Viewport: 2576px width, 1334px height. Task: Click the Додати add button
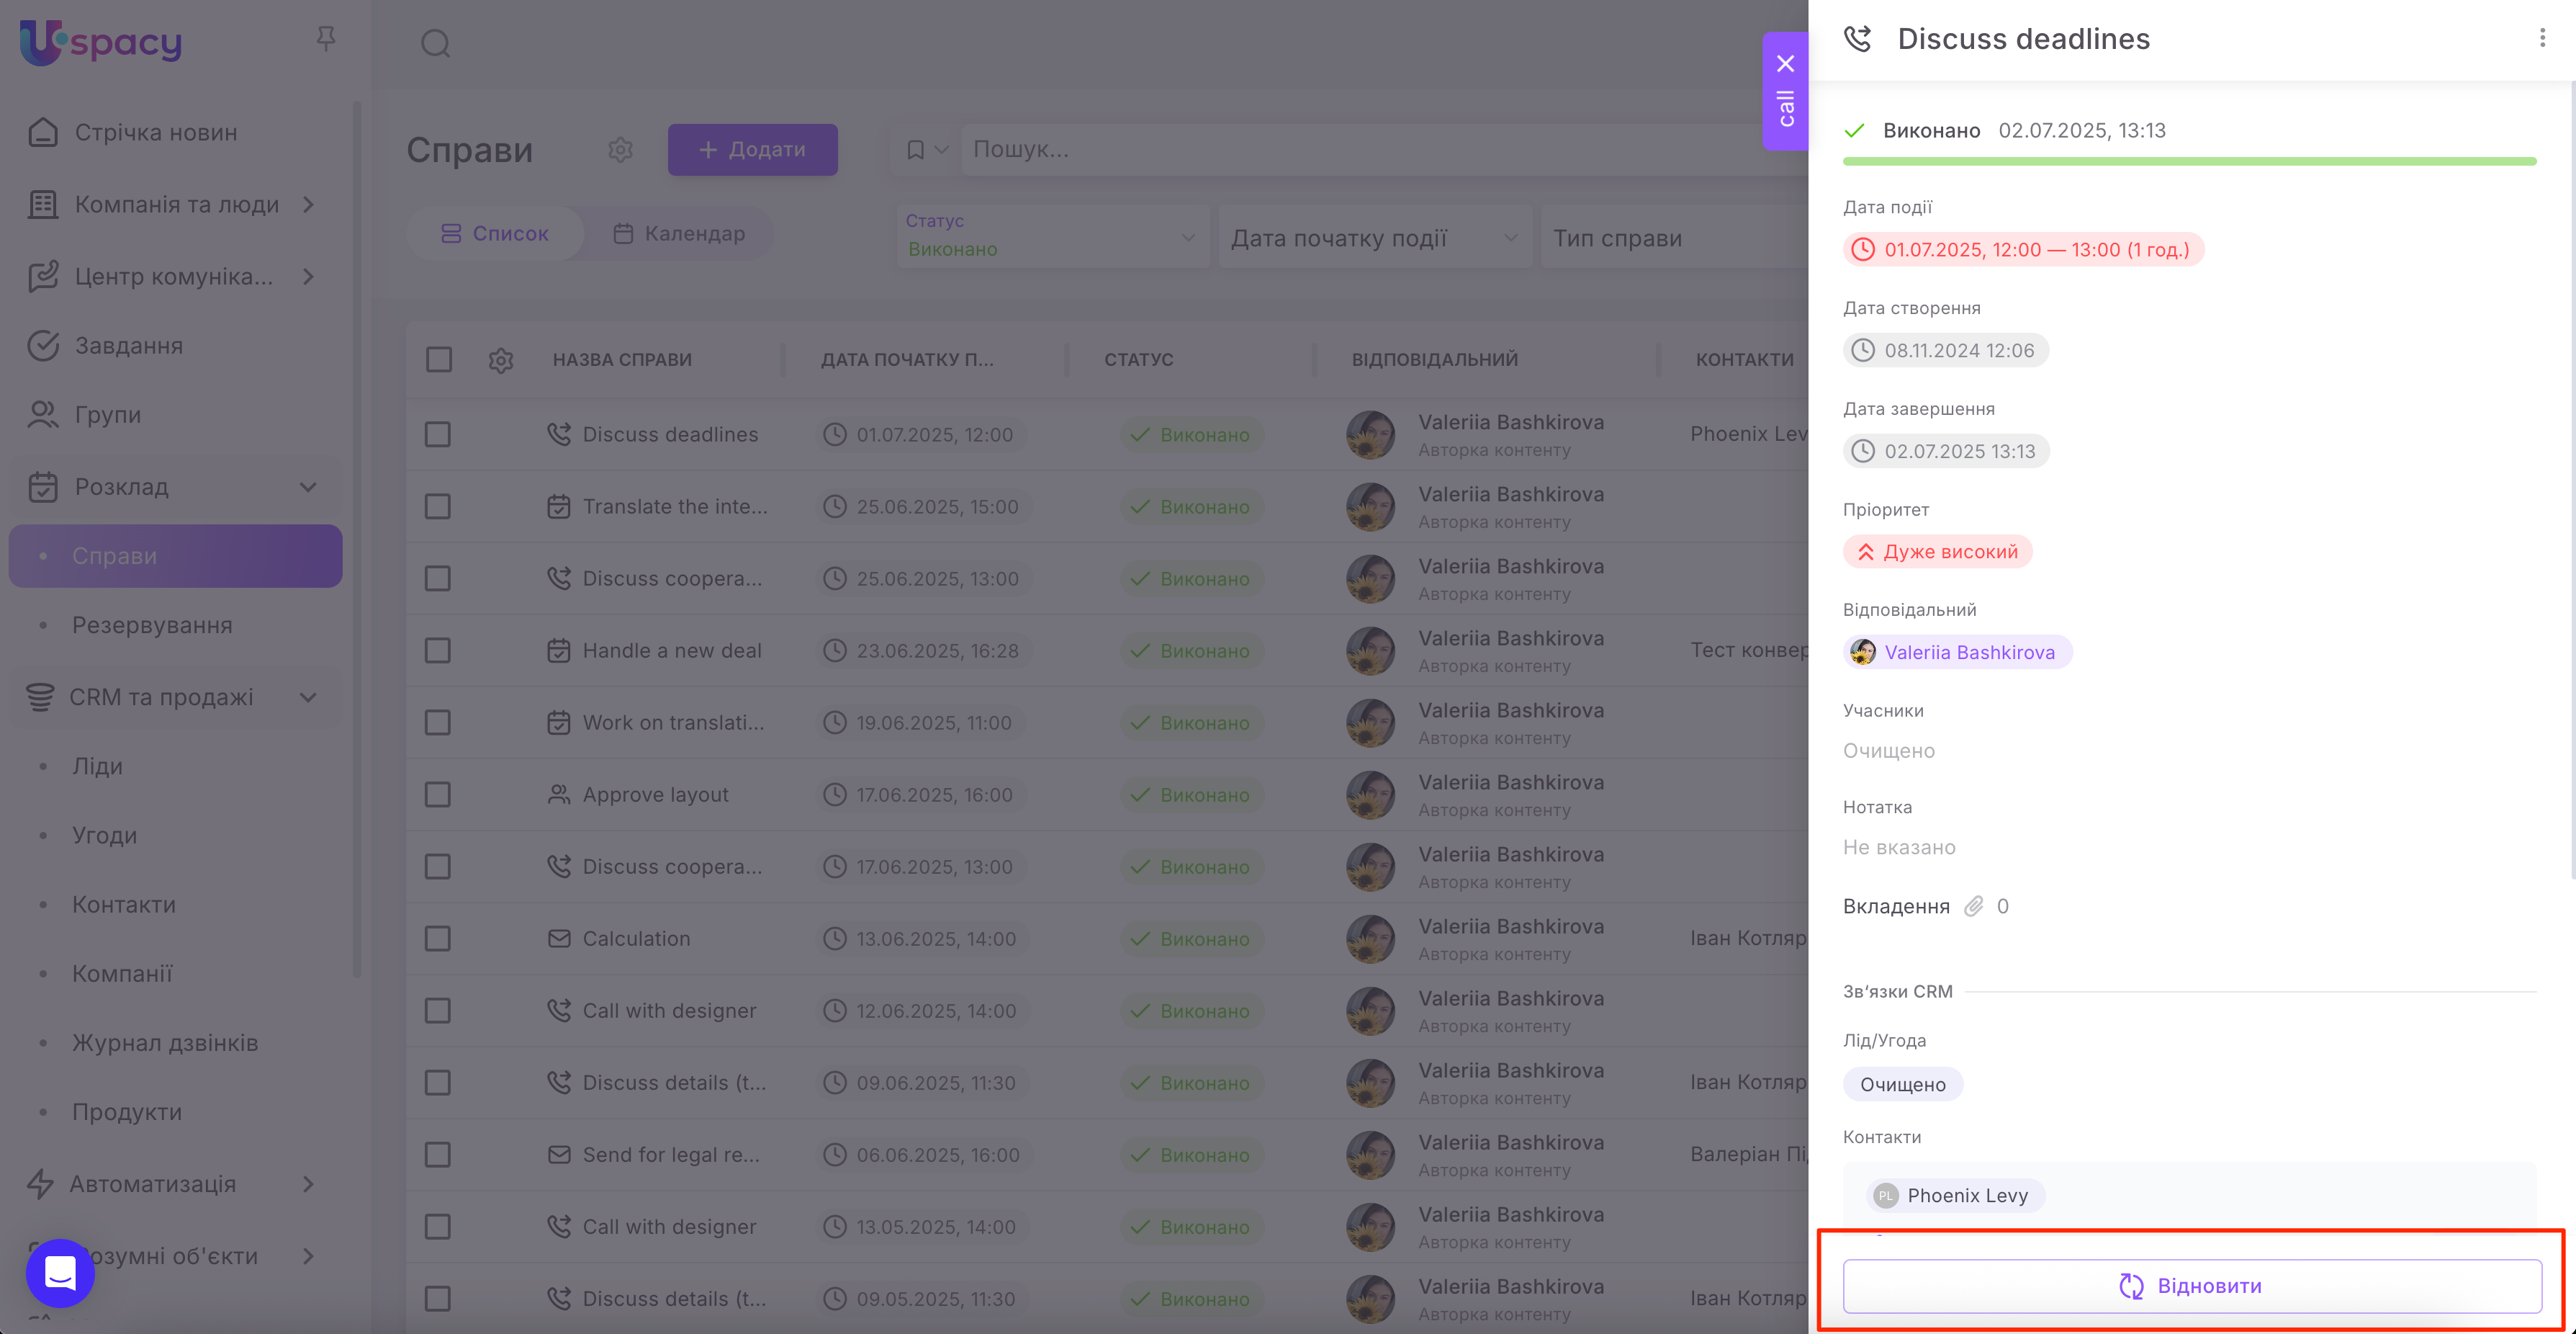point(752,150)
